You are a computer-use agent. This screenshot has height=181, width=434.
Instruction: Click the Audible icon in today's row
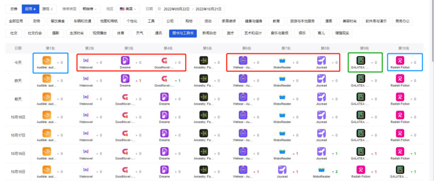tap(47, 61)
